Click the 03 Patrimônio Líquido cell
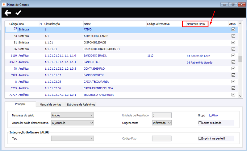This screenshot has width=247, height=151. click(199, 63)
